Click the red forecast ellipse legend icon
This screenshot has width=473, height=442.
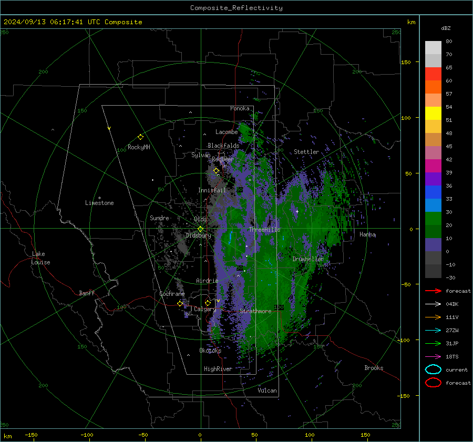[x=433, y=383]
